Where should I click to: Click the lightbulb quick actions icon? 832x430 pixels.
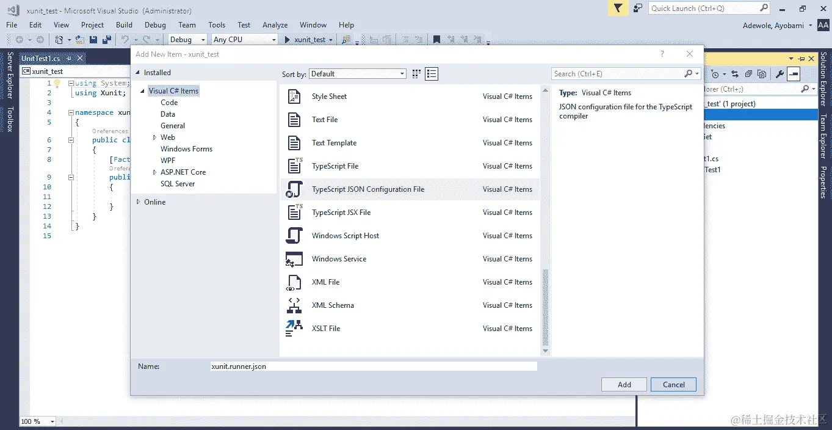57,82
